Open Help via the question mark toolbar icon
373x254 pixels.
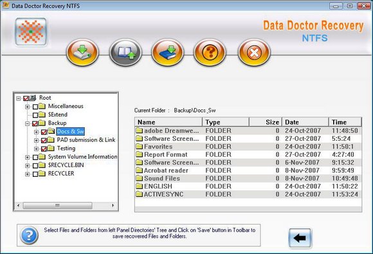[210, 52]
